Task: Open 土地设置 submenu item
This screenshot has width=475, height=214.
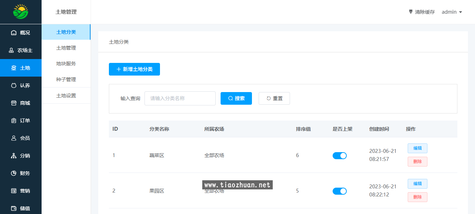Action: (x=66, y=96)
